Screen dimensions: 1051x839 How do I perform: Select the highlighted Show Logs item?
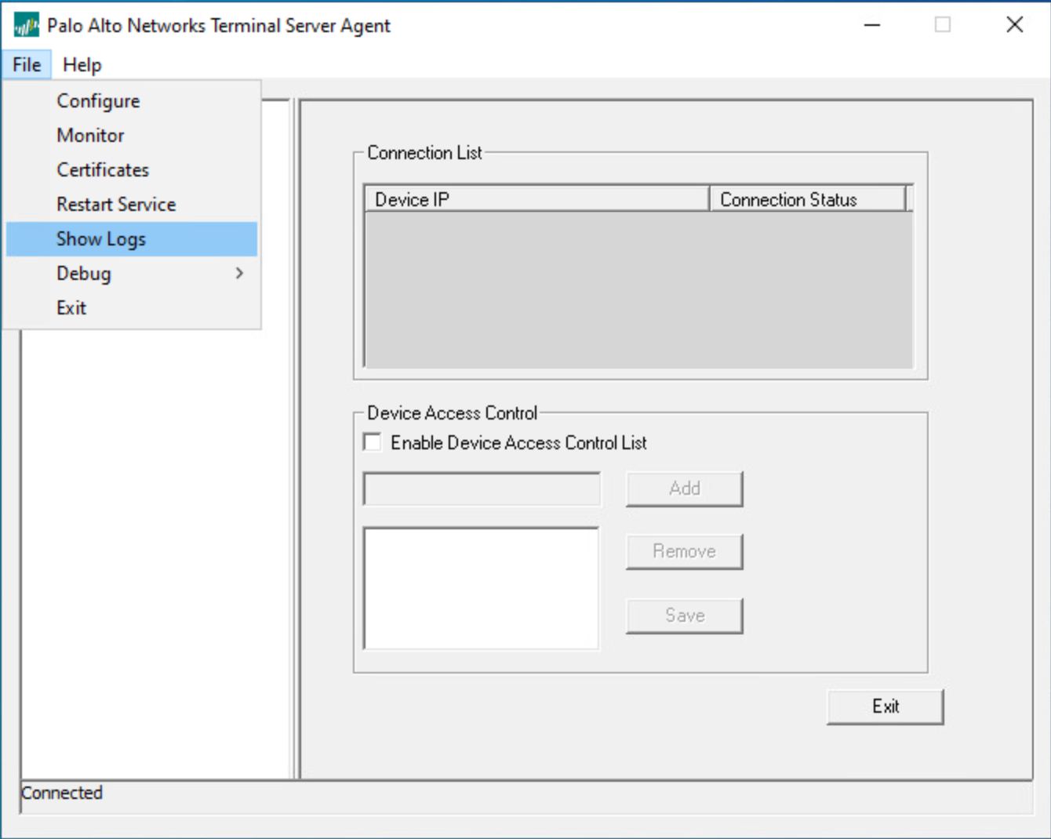click(x=101, y=239)
